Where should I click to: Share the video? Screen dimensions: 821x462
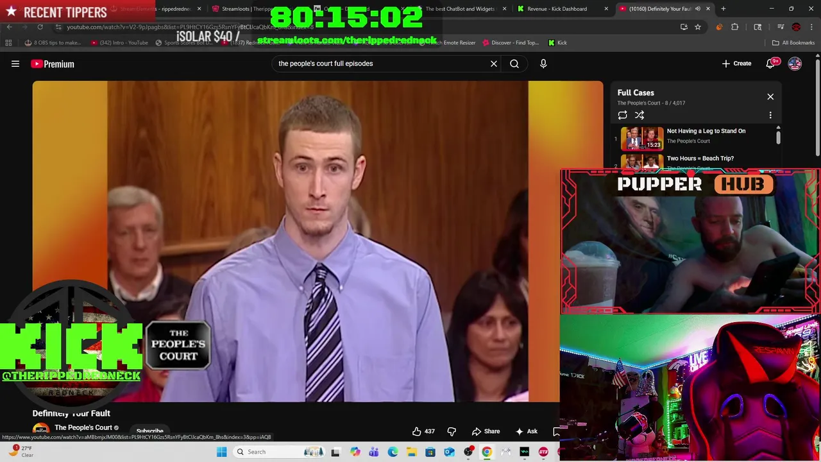click(486, 431)
